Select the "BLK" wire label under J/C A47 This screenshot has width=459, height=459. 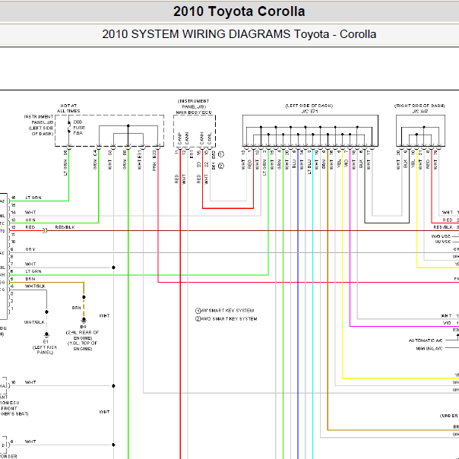click(406, 163)
